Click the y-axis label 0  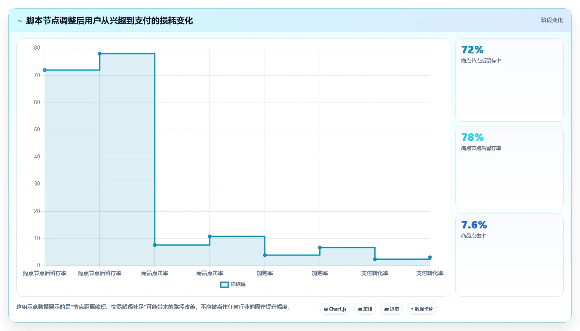38,266
